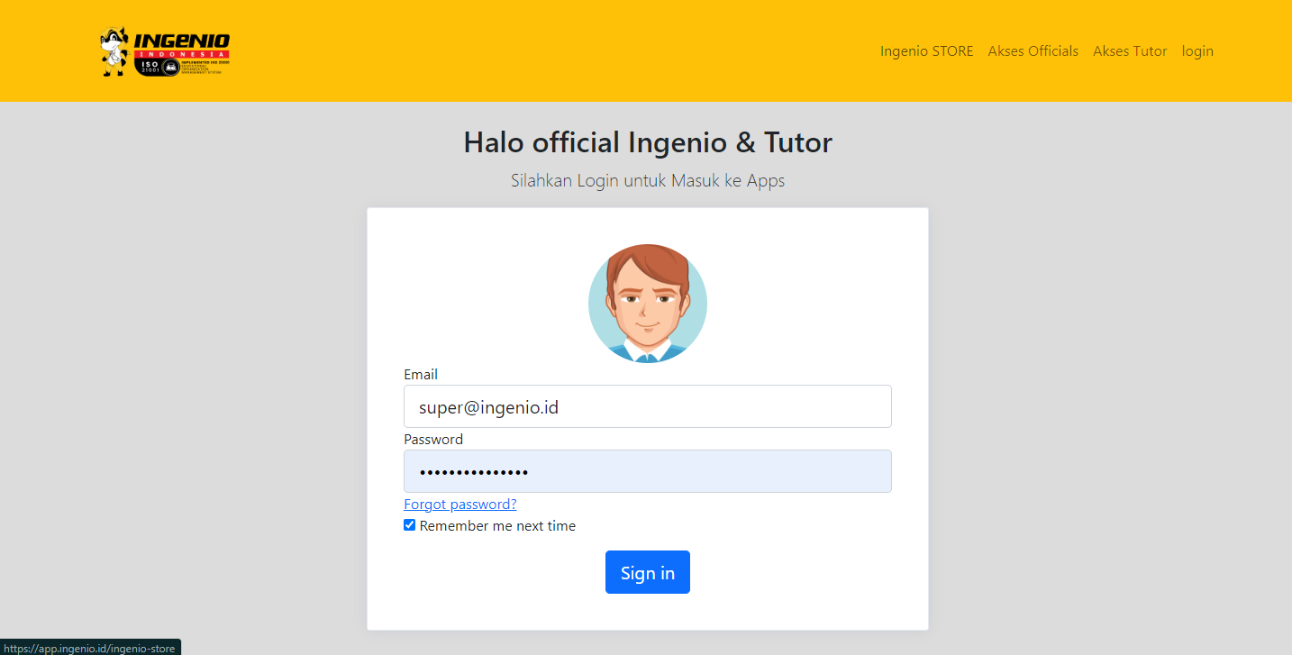Click the INGENIO wordmark in the header

pos(182,41)
